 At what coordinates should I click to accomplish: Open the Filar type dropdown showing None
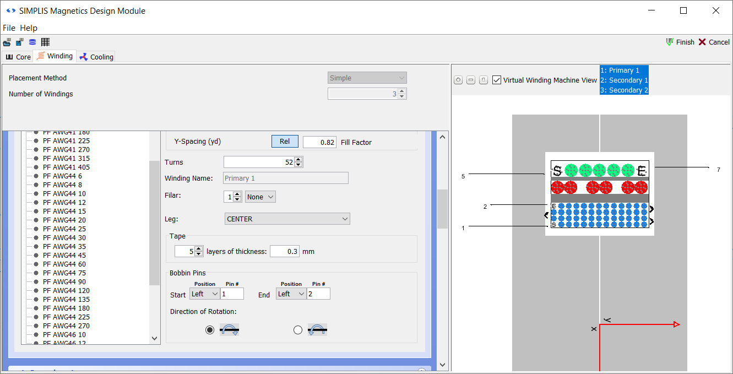pyautogui.click(x=260, y=197)
